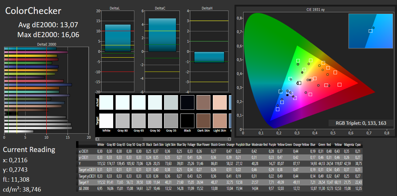Click the Target x:CIE31 row label
Screen dimensions: 397x196
[87, 170]
